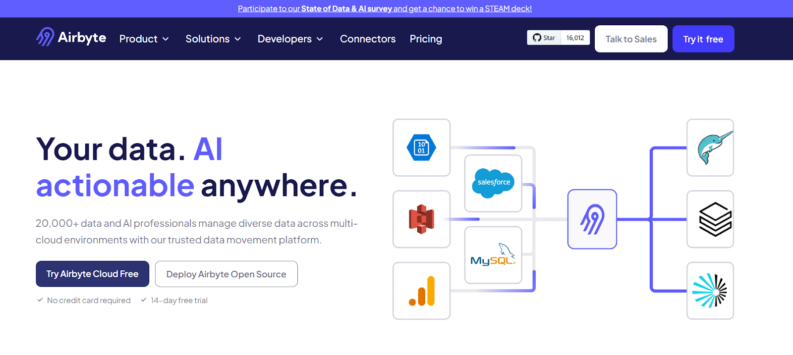The width and height of the screenshot is (793, 355).
Task: Click the GitHub star count 16,012
Action: pyautogui.click(x=575, y=38)
